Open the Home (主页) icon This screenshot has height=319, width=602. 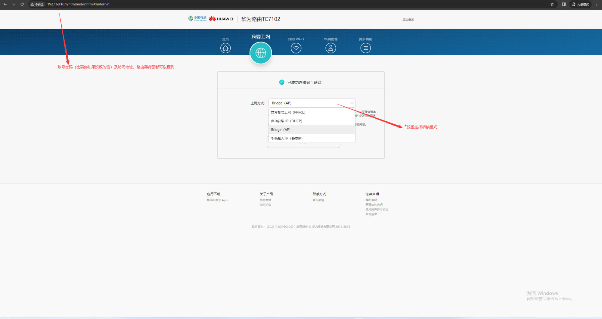pos(225,48)
